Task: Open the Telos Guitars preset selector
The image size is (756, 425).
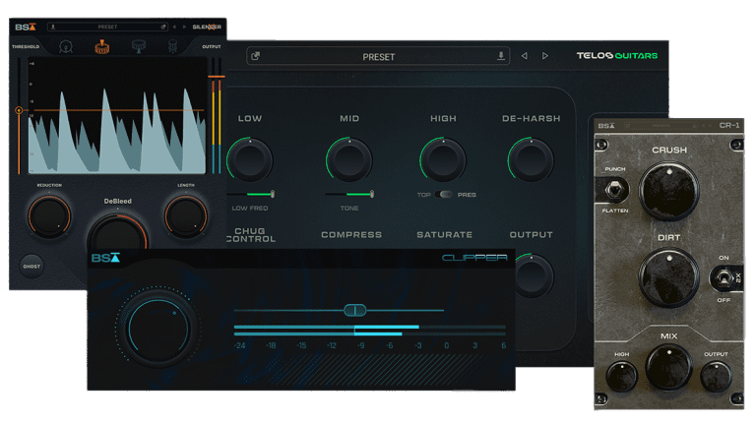Action: click(378, 56)
